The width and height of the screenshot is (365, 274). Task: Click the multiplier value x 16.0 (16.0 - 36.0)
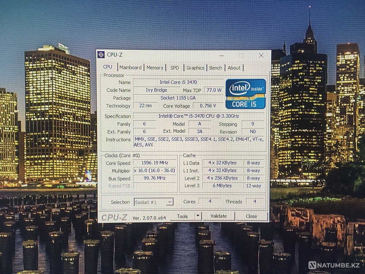[x=155, y=171]
